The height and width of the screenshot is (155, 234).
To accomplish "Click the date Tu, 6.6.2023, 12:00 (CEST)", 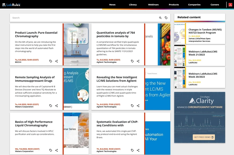I will tap(27, 60).
